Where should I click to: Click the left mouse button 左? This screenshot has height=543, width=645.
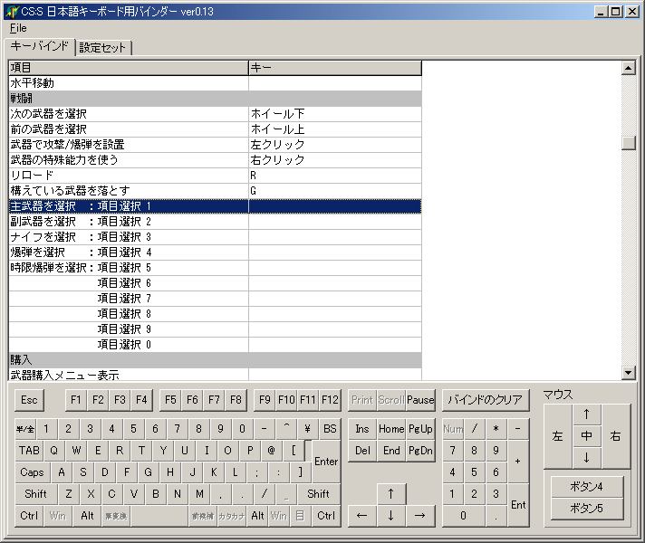coord(557,436)
